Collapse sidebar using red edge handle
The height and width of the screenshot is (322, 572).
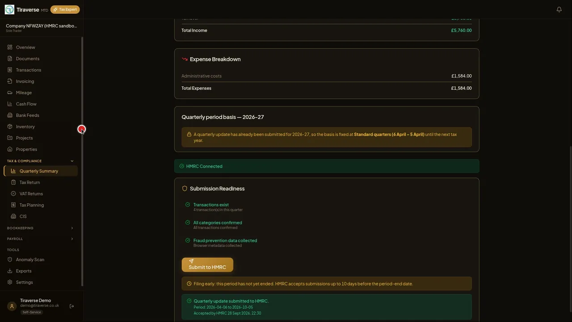tap(81, 129)
